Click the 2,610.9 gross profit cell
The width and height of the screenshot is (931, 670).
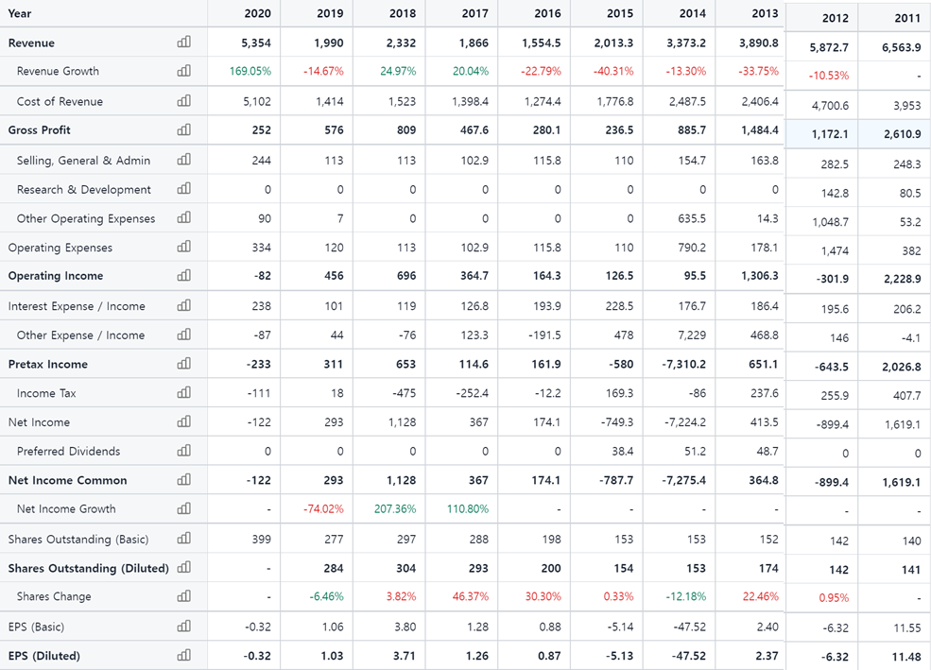(903, 134)
